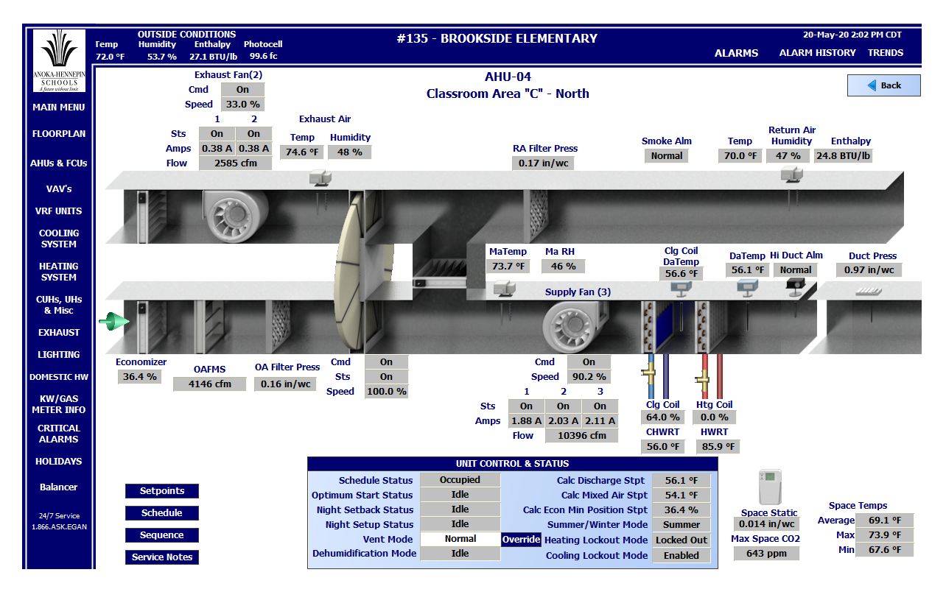Click the Supply flow 10396 cfm value

pos(582,436)
